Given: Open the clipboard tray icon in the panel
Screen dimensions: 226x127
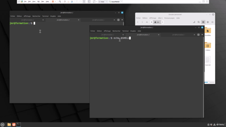Looking at the screenshot, I should [x=208, y=125].
